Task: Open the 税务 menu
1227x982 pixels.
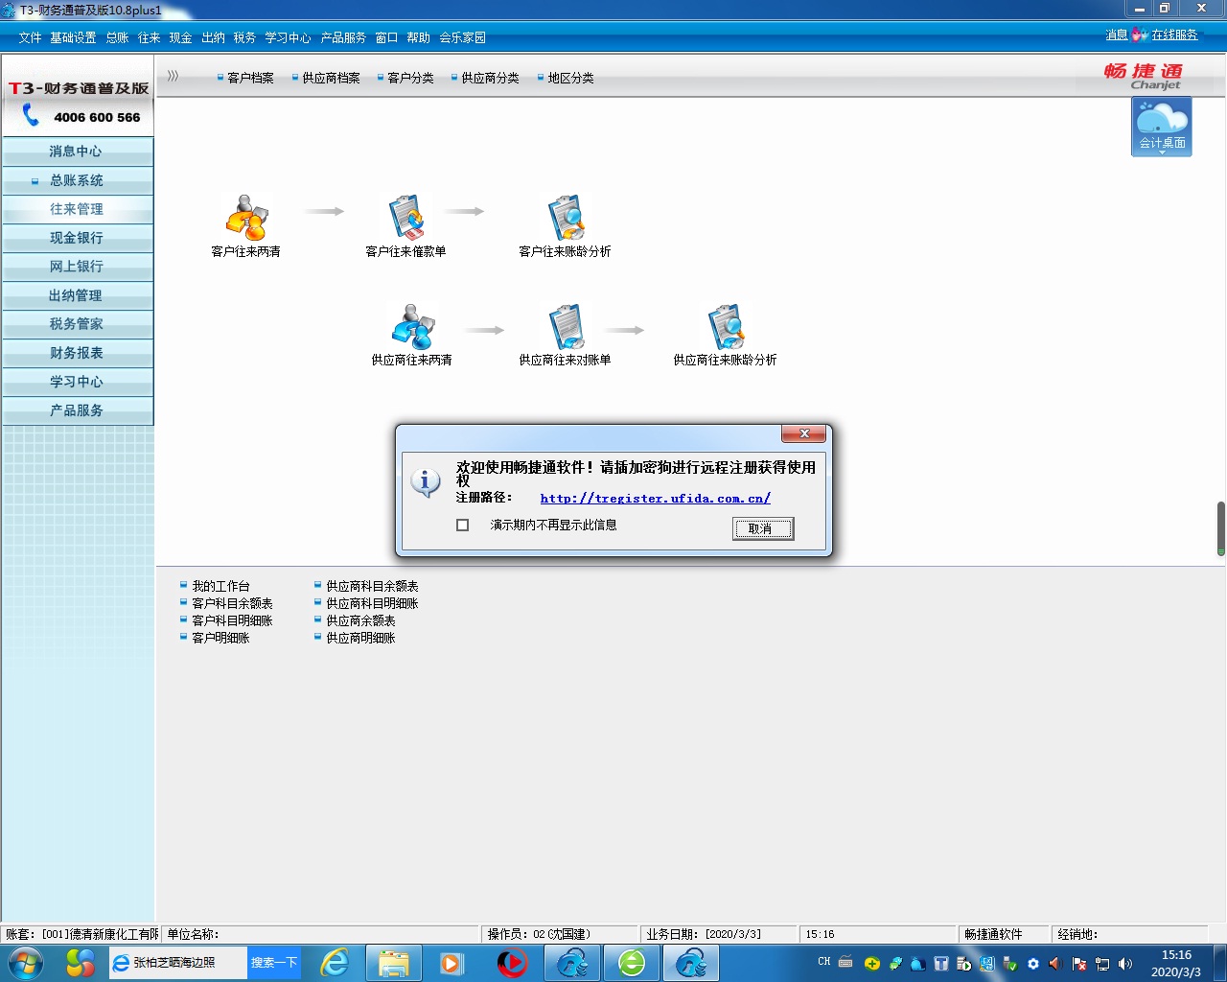Action: coord(244,37)
